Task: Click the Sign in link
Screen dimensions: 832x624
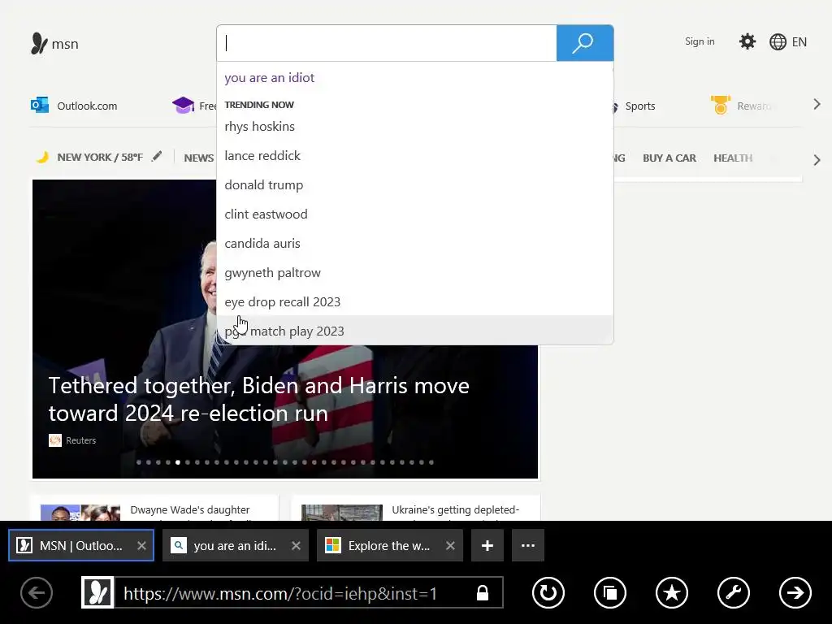Action: pyautogui.click(x=700, y=41)
